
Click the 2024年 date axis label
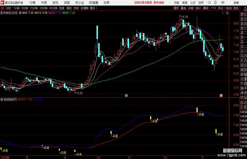(5, 157)
